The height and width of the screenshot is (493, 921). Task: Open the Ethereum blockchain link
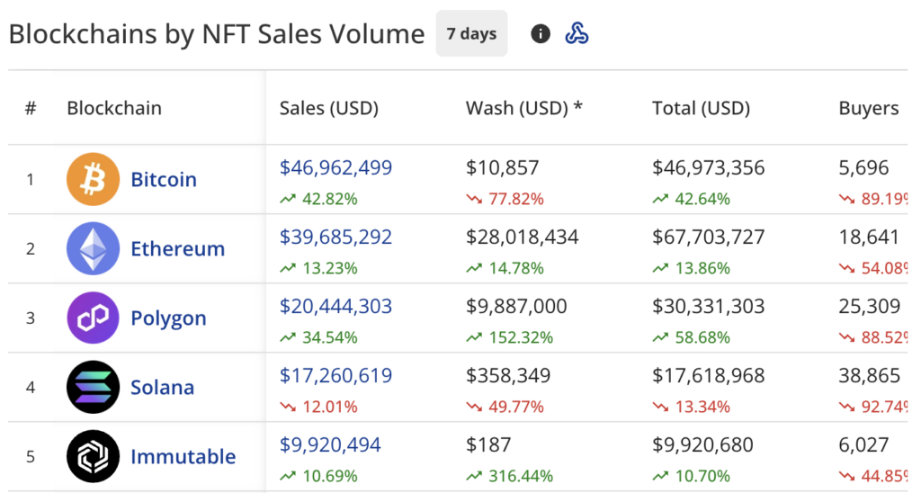pos(177,248)
